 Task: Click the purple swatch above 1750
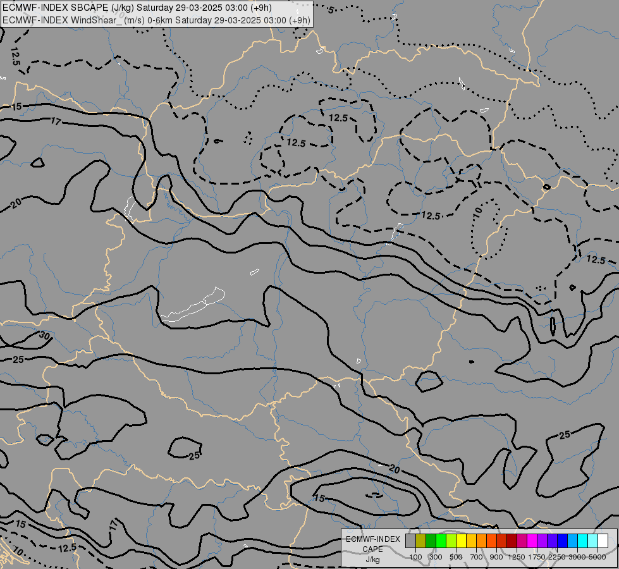point(542,541)
